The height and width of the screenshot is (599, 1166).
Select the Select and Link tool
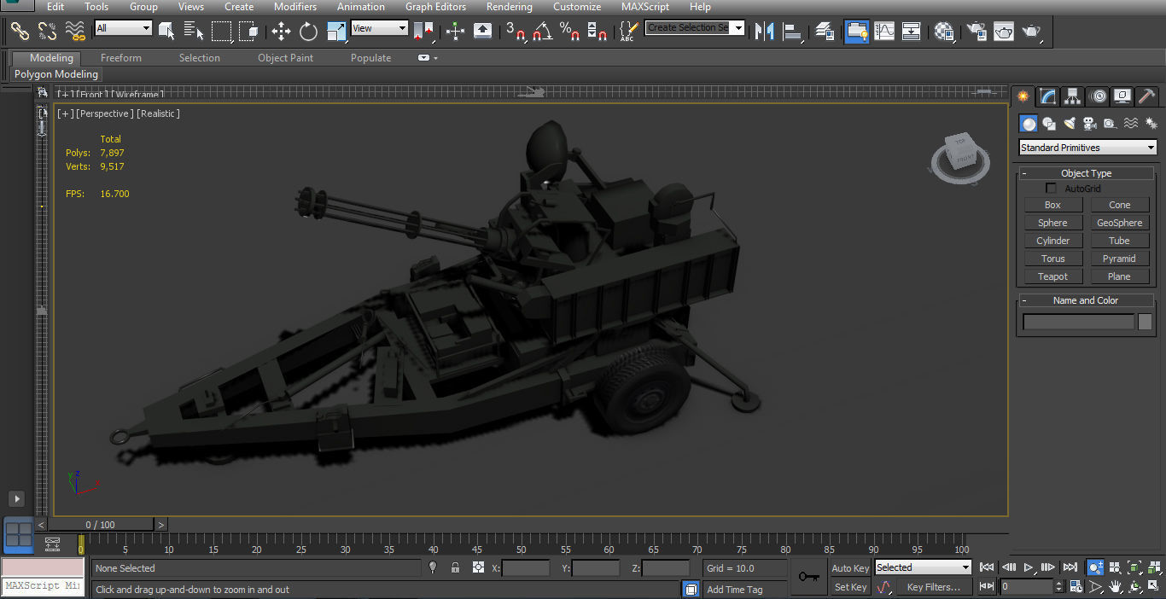(20, 32)
